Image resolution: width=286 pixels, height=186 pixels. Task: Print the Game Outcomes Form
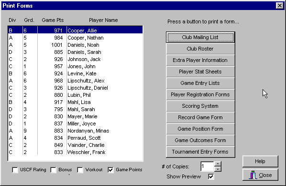pyautogui.click(x=200, y=140)
